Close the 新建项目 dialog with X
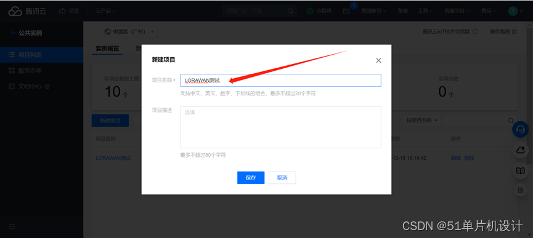This screenshot has width=533, height=238. tap(378, 60)
